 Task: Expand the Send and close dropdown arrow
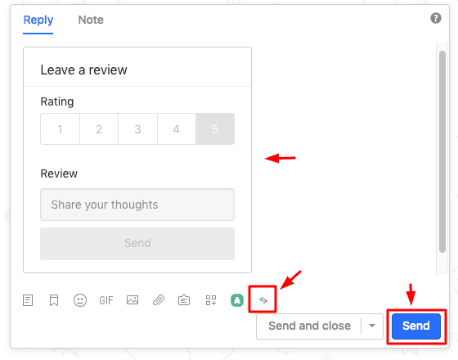coord(372,326)
